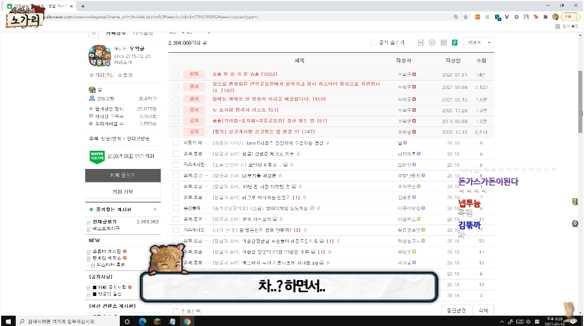The image size is (584, 326).
Task: Open the taskbar clock showing 오후 8:28
Action: pyautogui.click(x=554, y=321)
